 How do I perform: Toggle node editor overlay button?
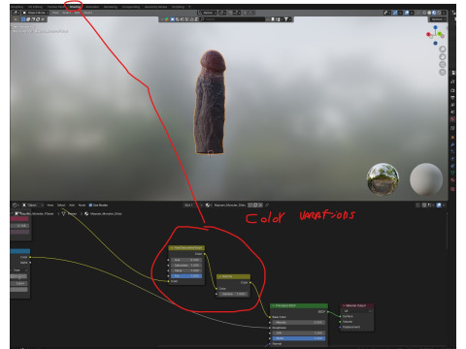(439, 206)
